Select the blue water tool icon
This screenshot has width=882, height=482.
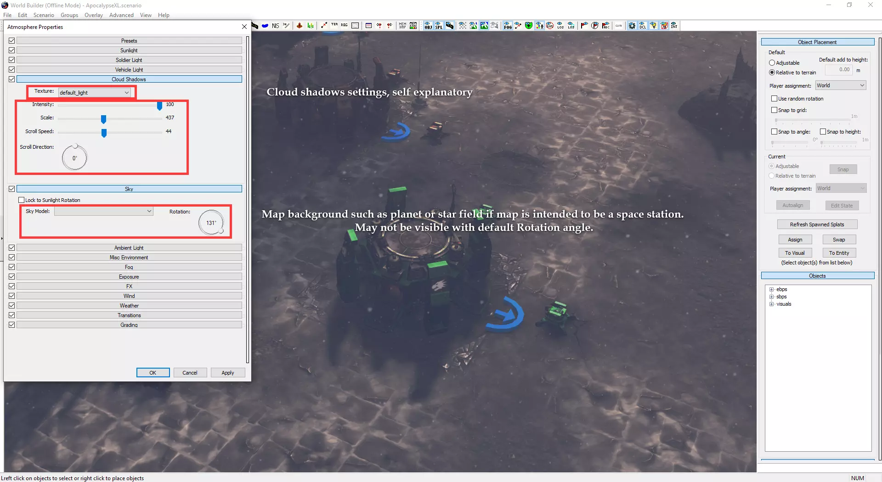point(265,26)
